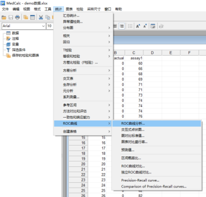Select Precision-Recall curve... option
The width and height of the screenshot is (206, 197).
pos(140,180)
